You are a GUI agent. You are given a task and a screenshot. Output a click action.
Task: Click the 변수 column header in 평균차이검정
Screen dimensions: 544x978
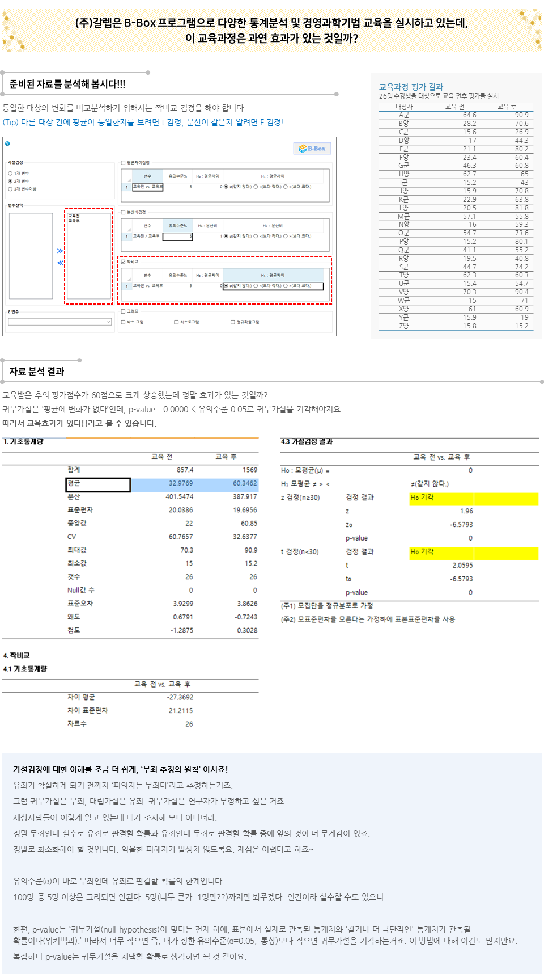147,176
